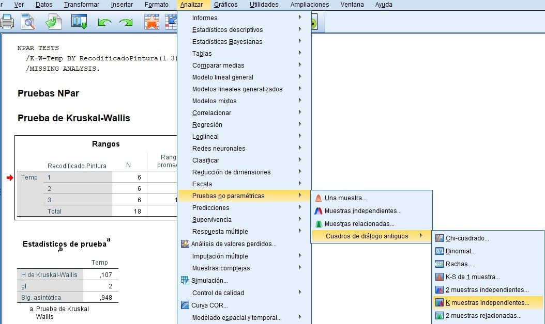
Task: Click the Print toolbar icon
Action: [7, 22]
